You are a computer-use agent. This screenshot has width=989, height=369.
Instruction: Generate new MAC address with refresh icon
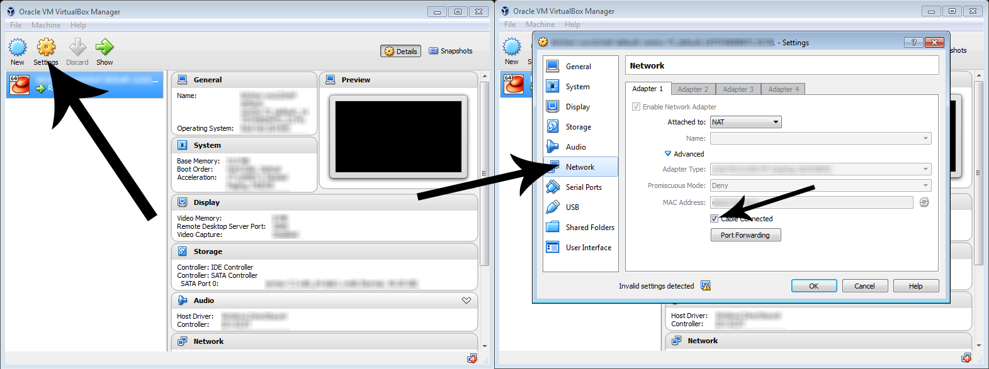pyautogui.click(x=924, y=202)
